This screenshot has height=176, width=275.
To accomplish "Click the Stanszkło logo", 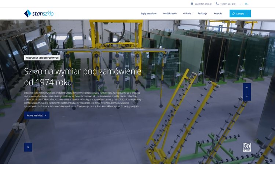I will coord(38,14).
